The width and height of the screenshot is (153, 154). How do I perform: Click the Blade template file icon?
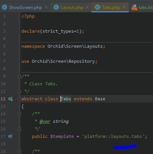[x=134, y=8]
